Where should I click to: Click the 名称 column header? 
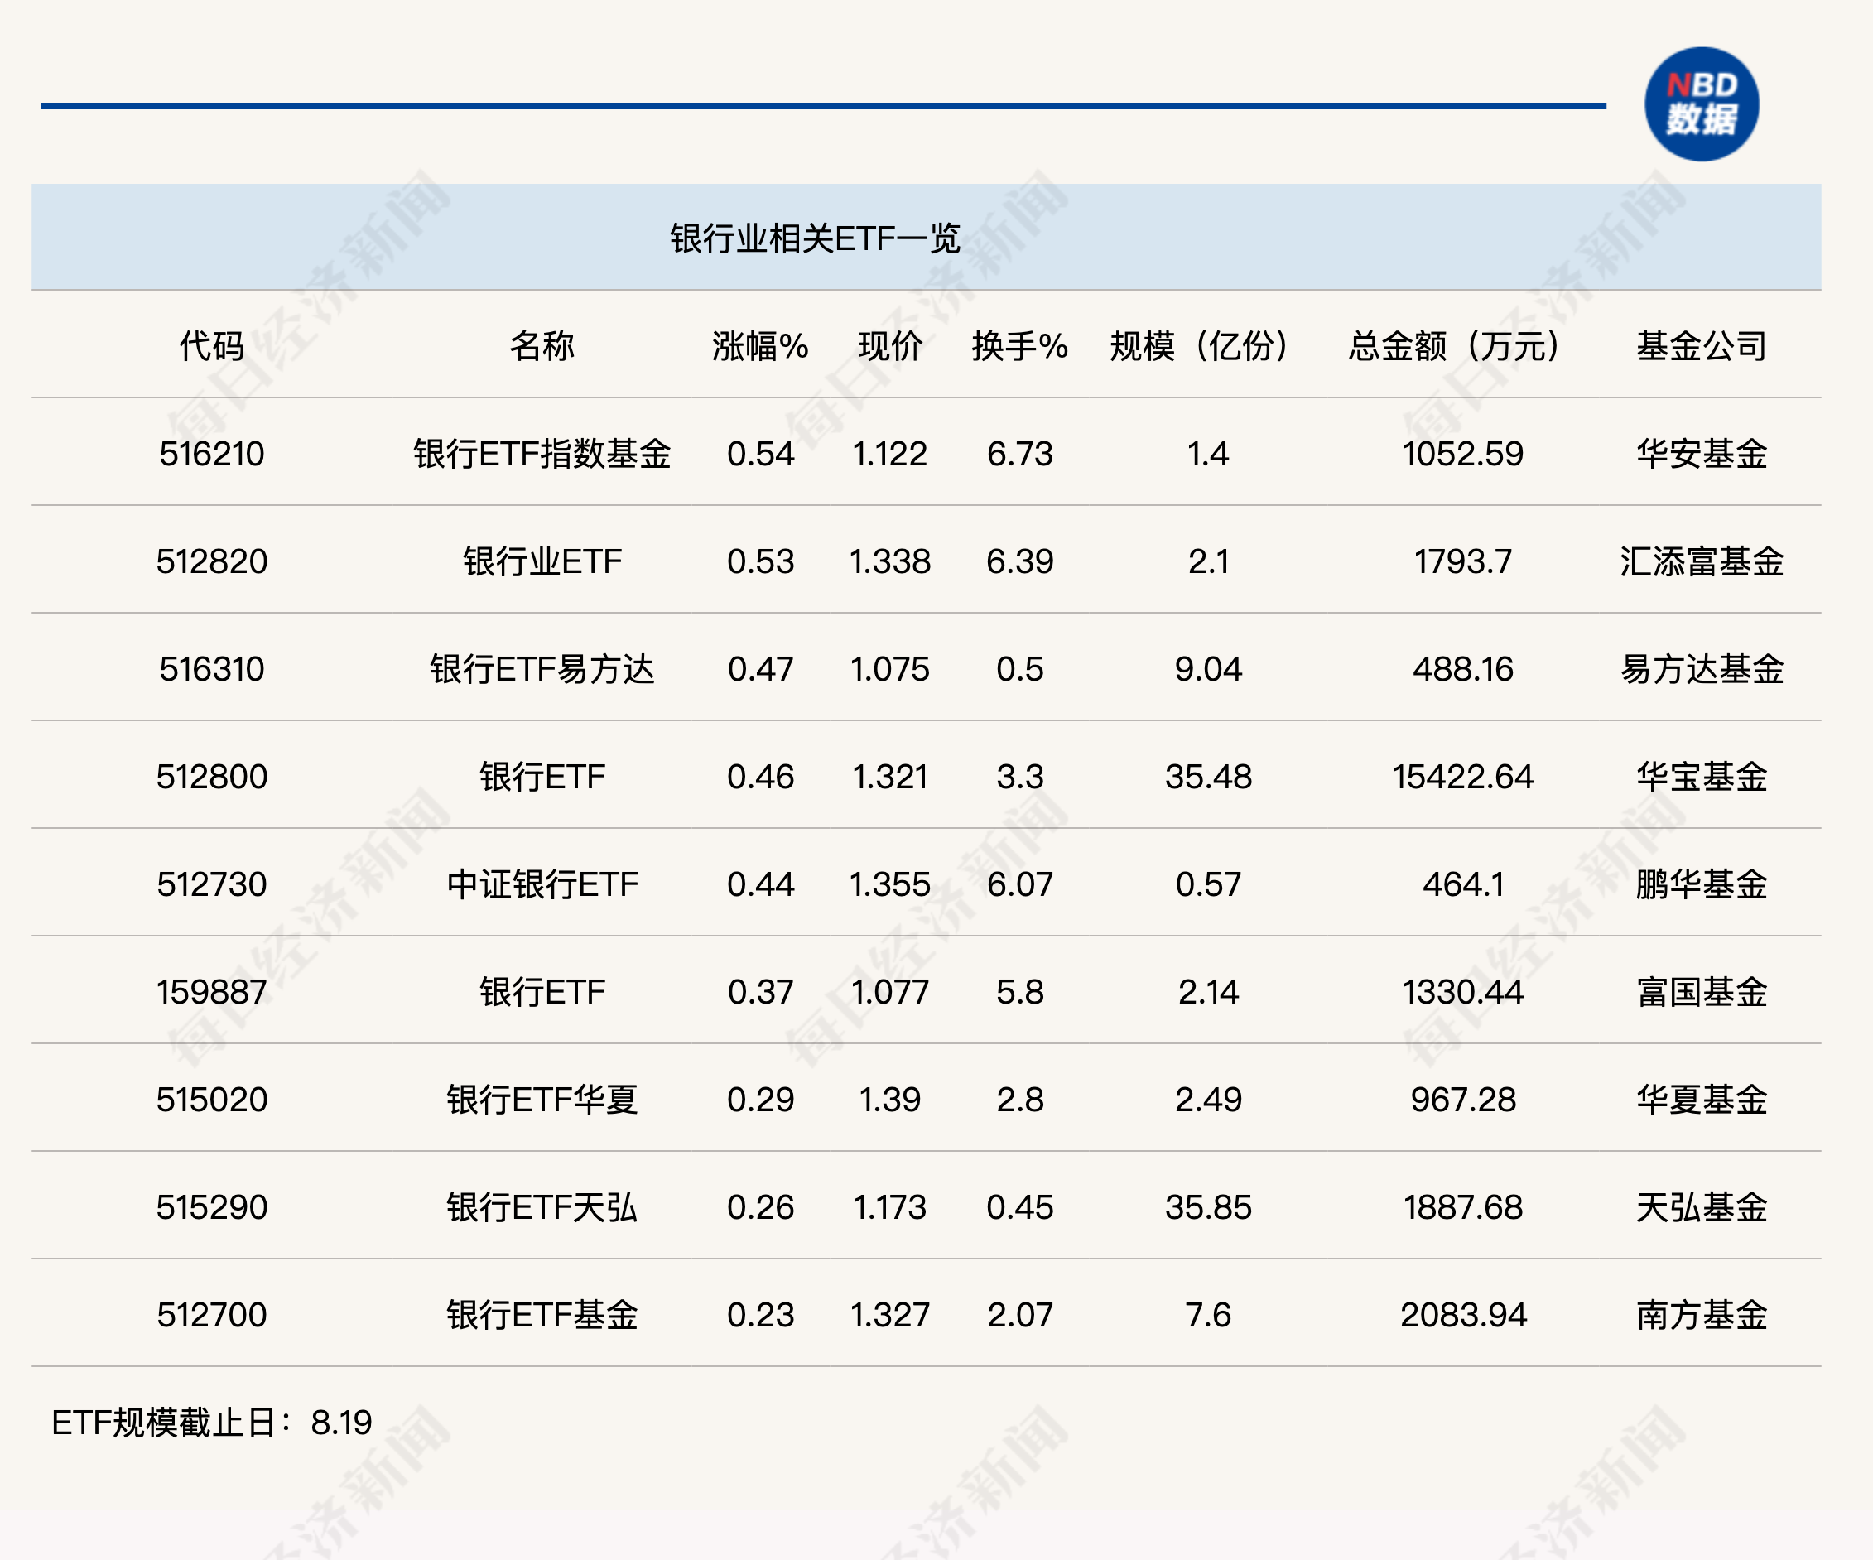click(x=542, y=346)
